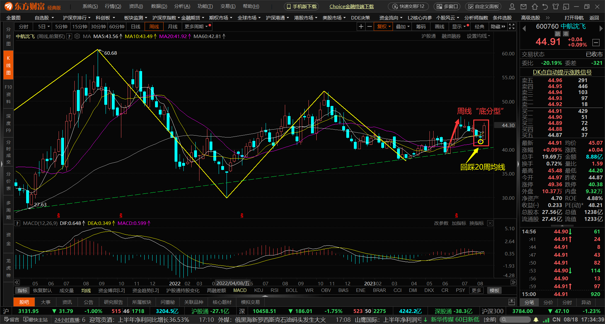Select the RSI indicator
This screenshot has width=605, height=324.
(274, 290)
